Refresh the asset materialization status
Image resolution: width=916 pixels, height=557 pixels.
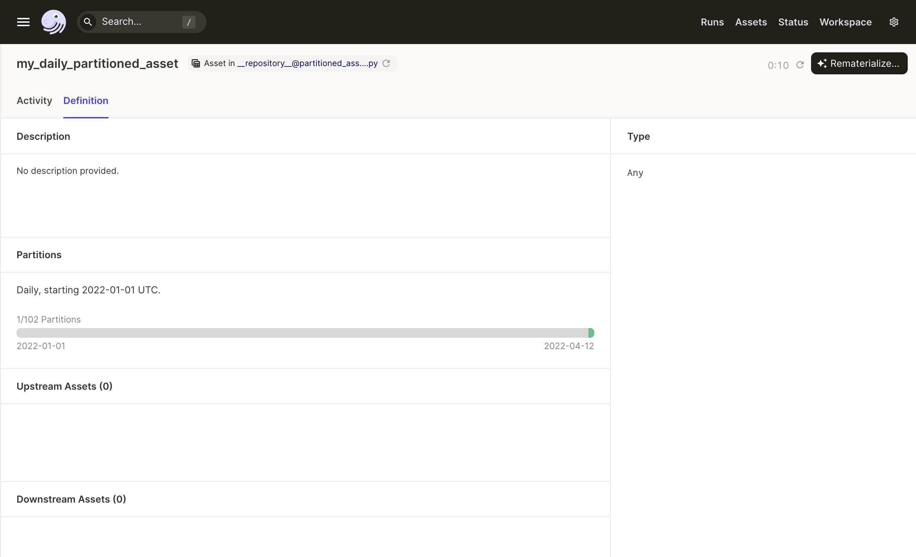800,64
